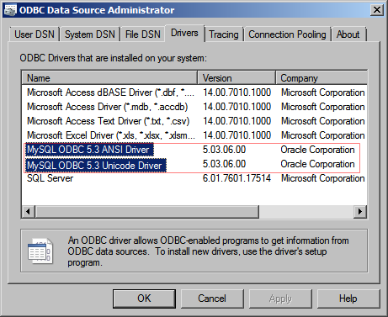Screen dimensions: 388x317
Task: Click Microsoft Corporation in Excel Driver row
Action: pyautogui.click(x=323, y=135)
